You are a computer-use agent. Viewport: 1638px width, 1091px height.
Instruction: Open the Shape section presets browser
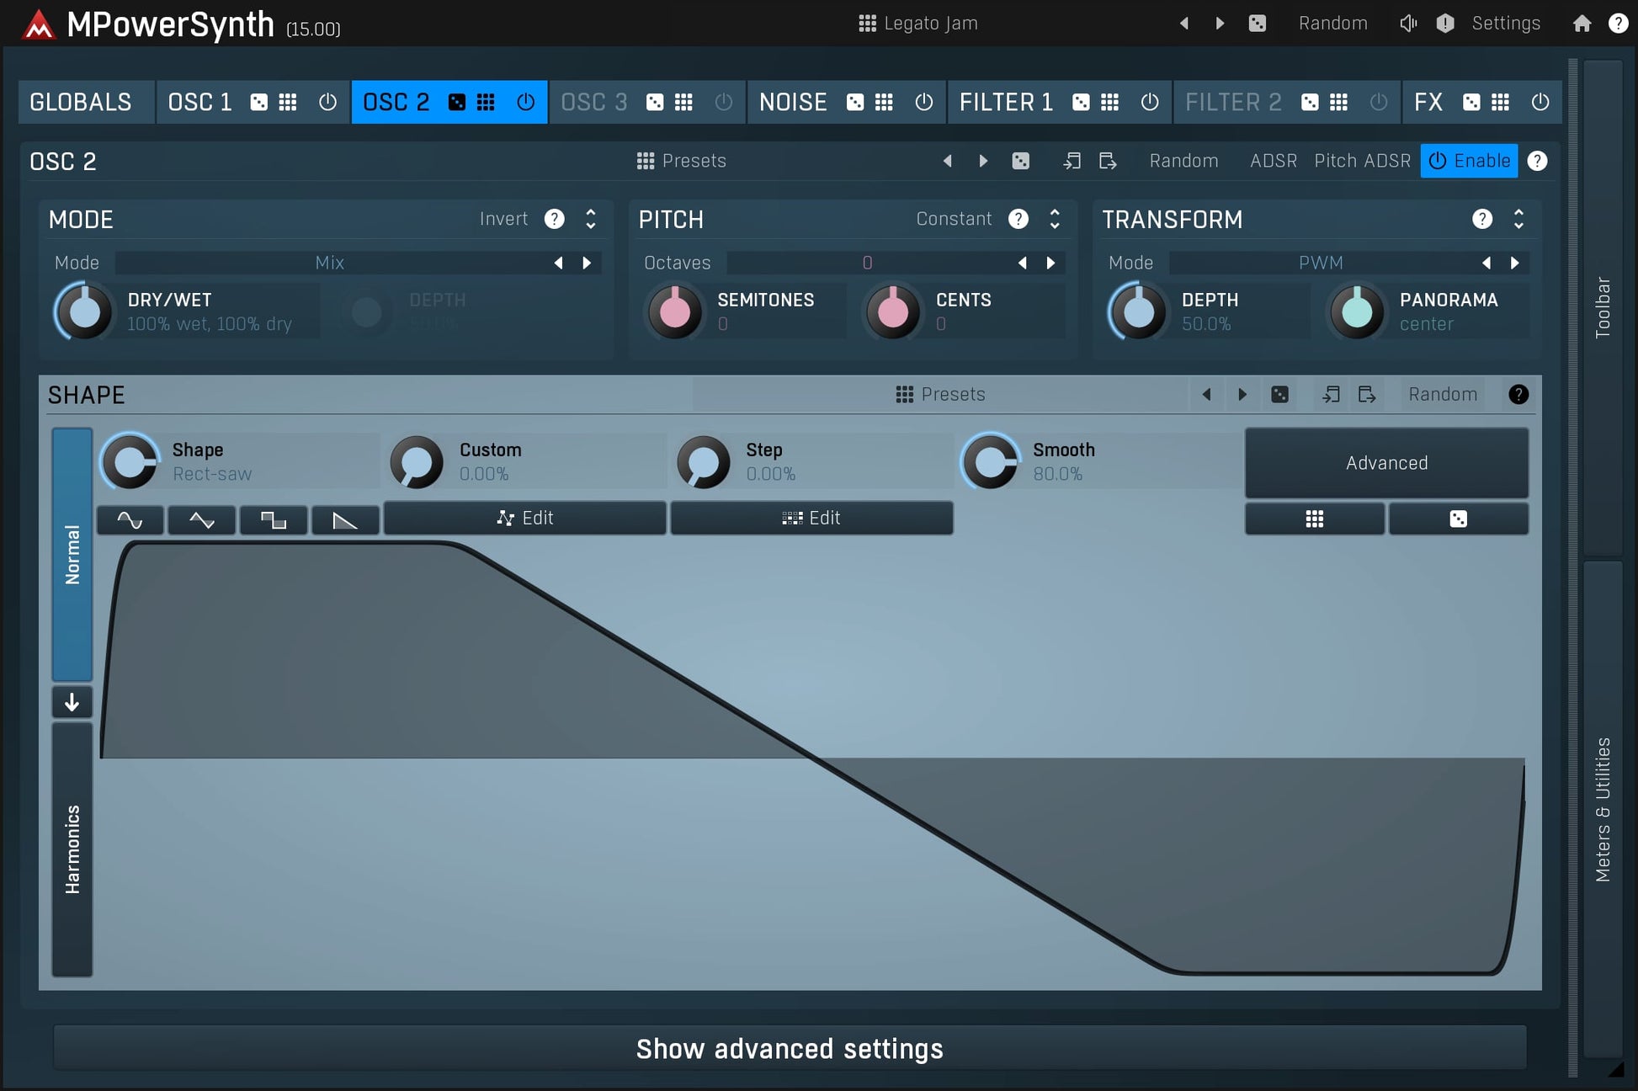(x=941, y=394)
